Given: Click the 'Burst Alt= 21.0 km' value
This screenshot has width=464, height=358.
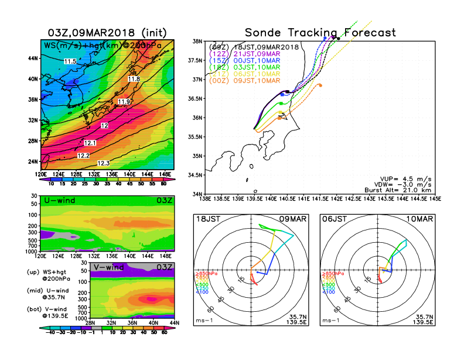Looking at the screenshot, I should [398, 190].
